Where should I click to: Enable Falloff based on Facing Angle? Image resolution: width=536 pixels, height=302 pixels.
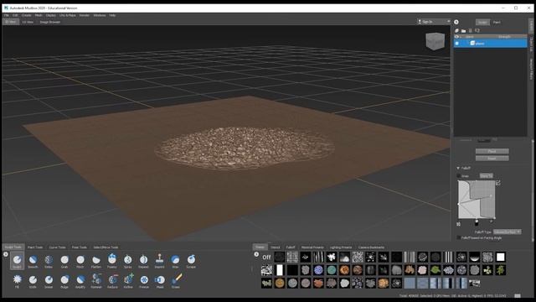pyautogui.click(x=459, y=237)
